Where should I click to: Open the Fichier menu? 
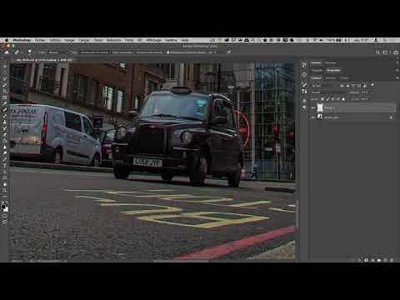40,40
